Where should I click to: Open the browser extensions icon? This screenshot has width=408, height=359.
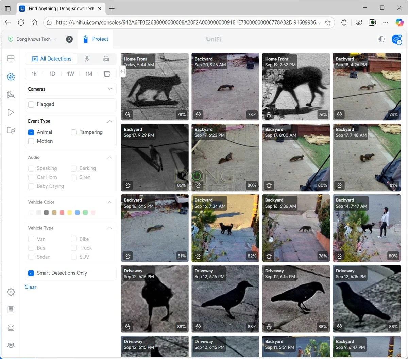click(x=344, y=22)
